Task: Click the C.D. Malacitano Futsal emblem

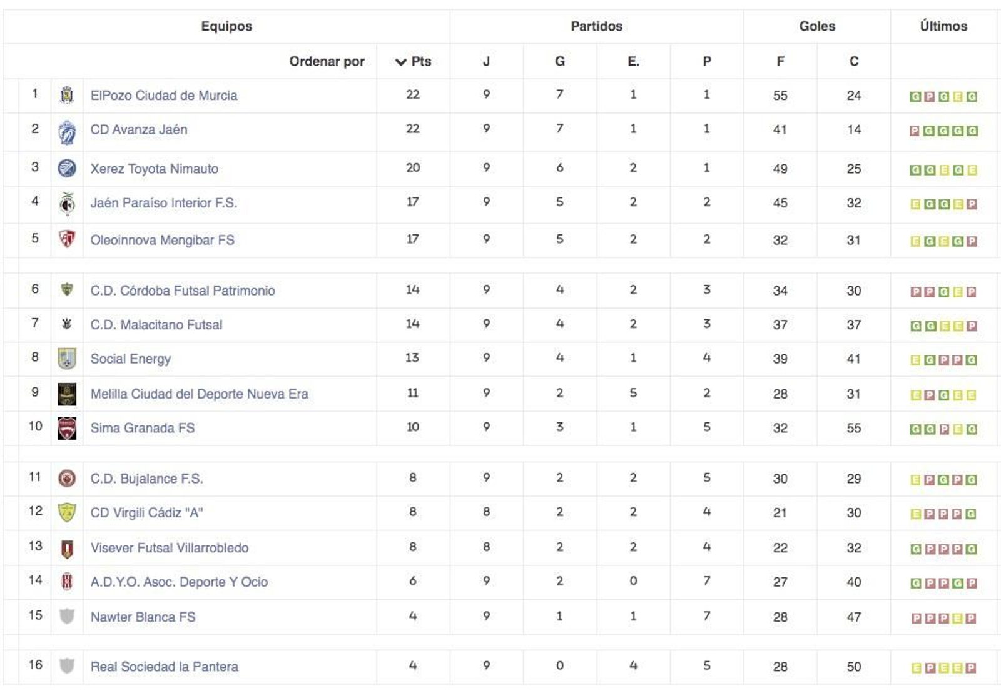Action: coord(66,324)
